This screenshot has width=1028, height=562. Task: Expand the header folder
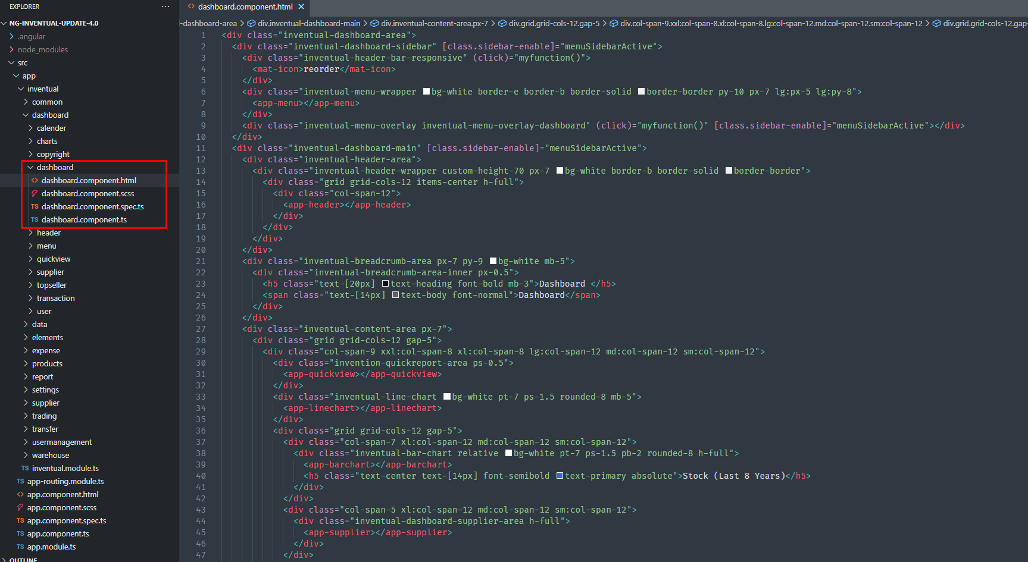pos(30,233)
